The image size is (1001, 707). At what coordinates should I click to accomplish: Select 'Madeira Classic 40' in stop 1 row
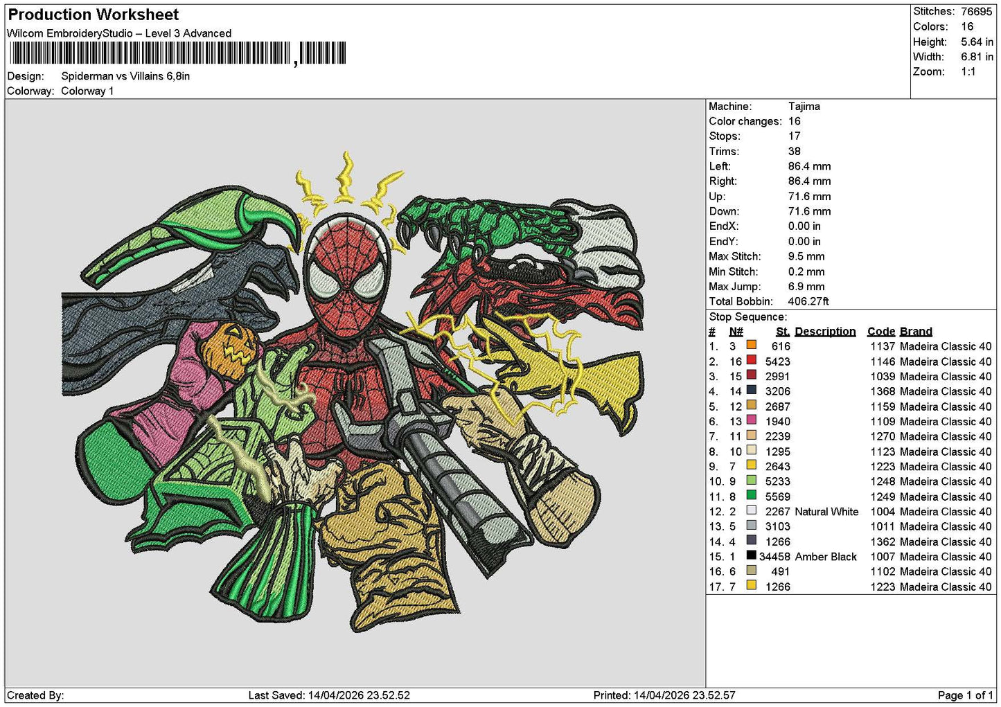point(946,346)
